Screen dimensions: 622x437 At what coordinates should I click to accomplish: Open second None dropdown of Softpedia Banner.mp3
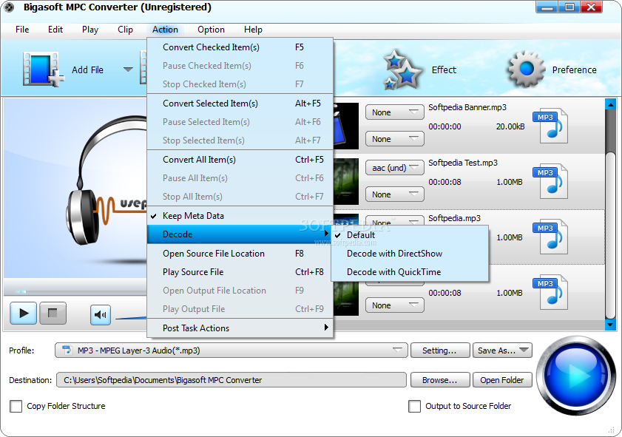395,139
